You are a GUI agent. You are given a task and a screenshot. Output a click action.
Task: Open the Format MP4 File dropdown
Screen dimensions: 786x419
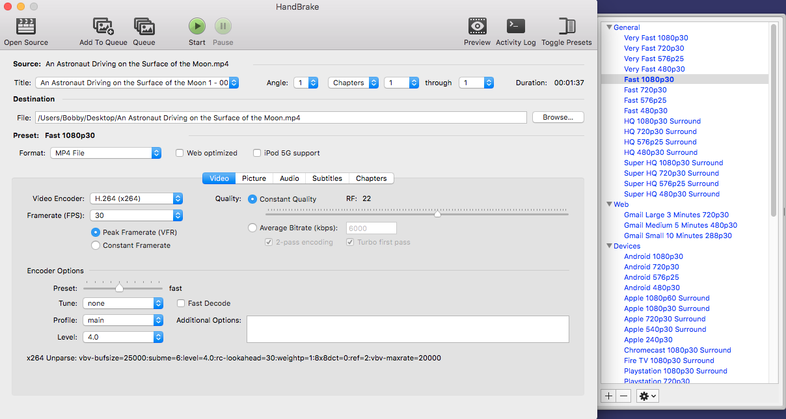[x=105, y=153]
